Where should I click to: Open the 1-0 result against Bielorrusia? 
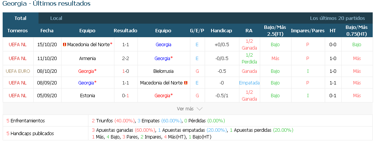pos(126,71)
